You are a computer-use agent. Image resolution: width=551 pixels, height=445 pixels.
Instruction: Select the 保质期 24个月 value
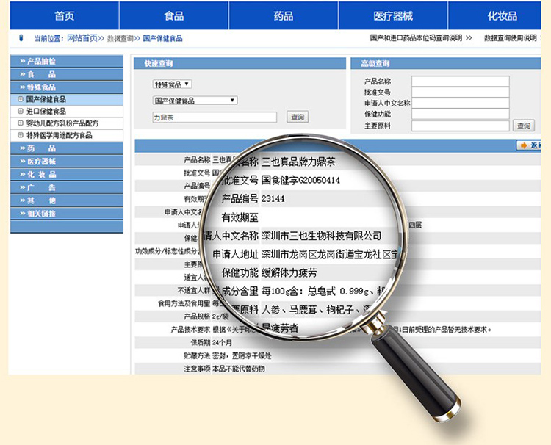(222, 342)
